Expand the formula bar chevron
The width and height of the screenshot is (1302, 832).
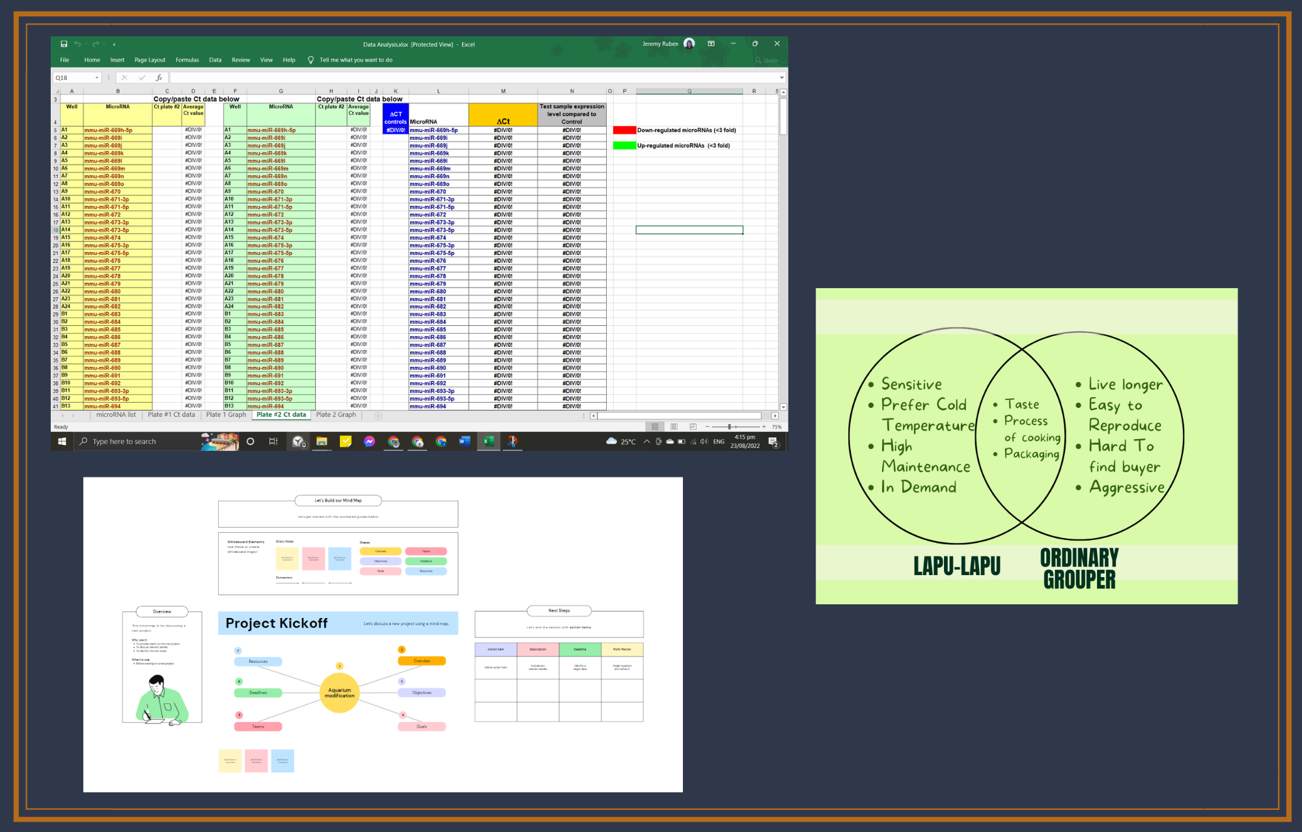(781, 77)
